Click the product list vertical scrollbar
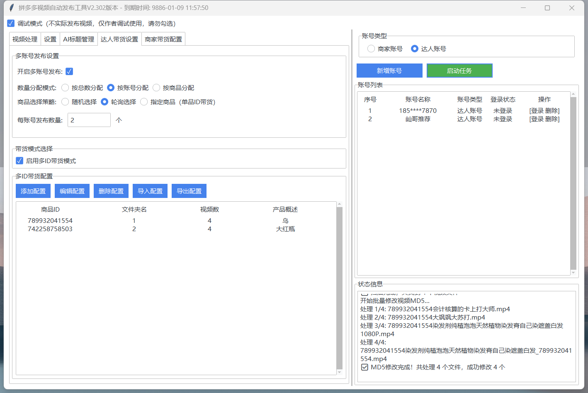This screenshot has height=393, width=588. pos(340,288)
